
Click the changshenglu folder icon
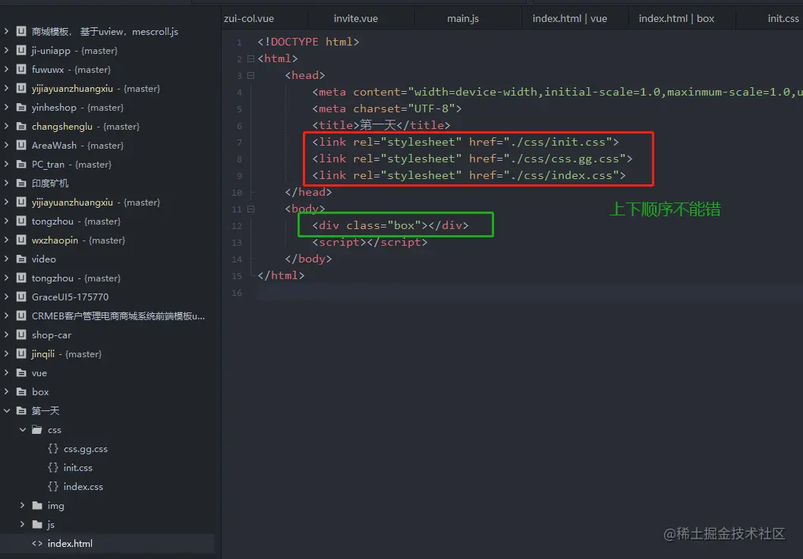coord(21,126)
